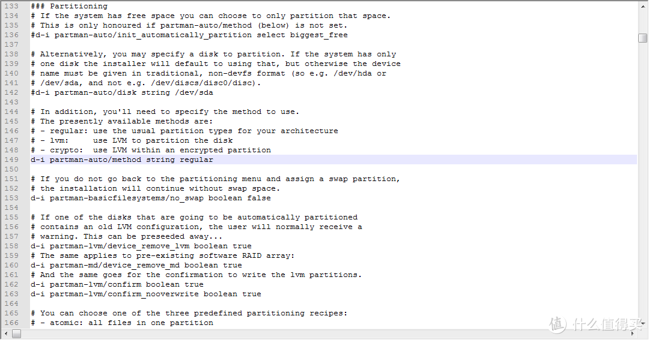
Task: Click the vertical scrollbar thumb
Action: [642, 38]
